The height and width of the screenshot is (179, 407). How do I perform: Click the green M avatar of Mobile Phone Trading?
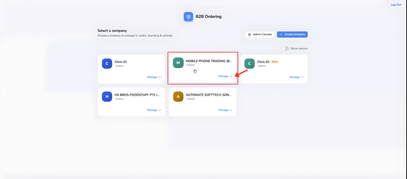point(178,63)
